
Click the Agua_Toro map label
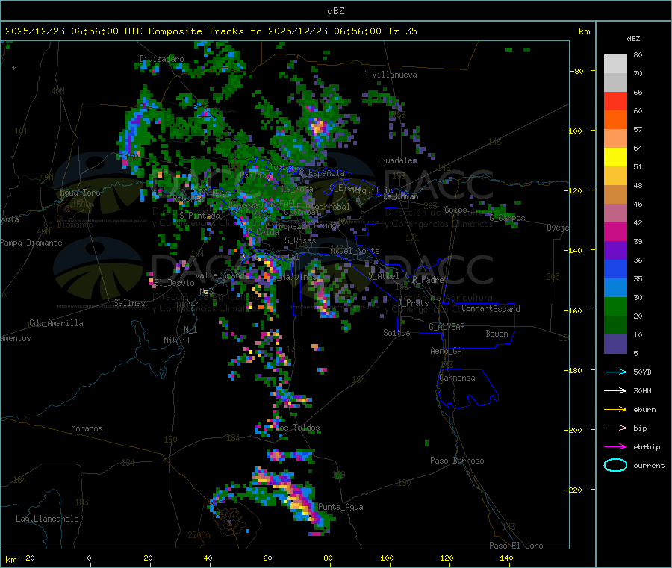[x=80, y=193]
